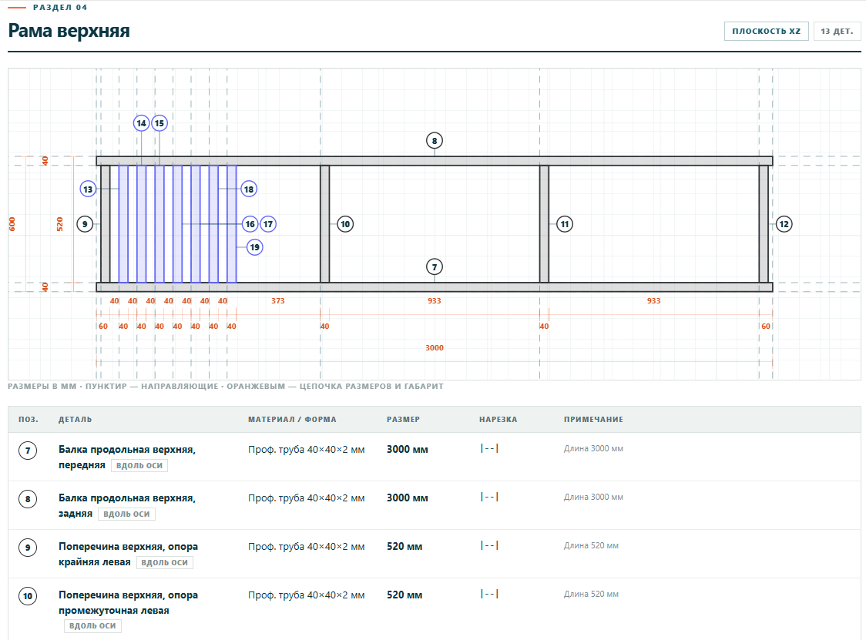Click 520 мм size in the крайняя левая row
The width and height of the screenshot is (866, 640).
404,547
